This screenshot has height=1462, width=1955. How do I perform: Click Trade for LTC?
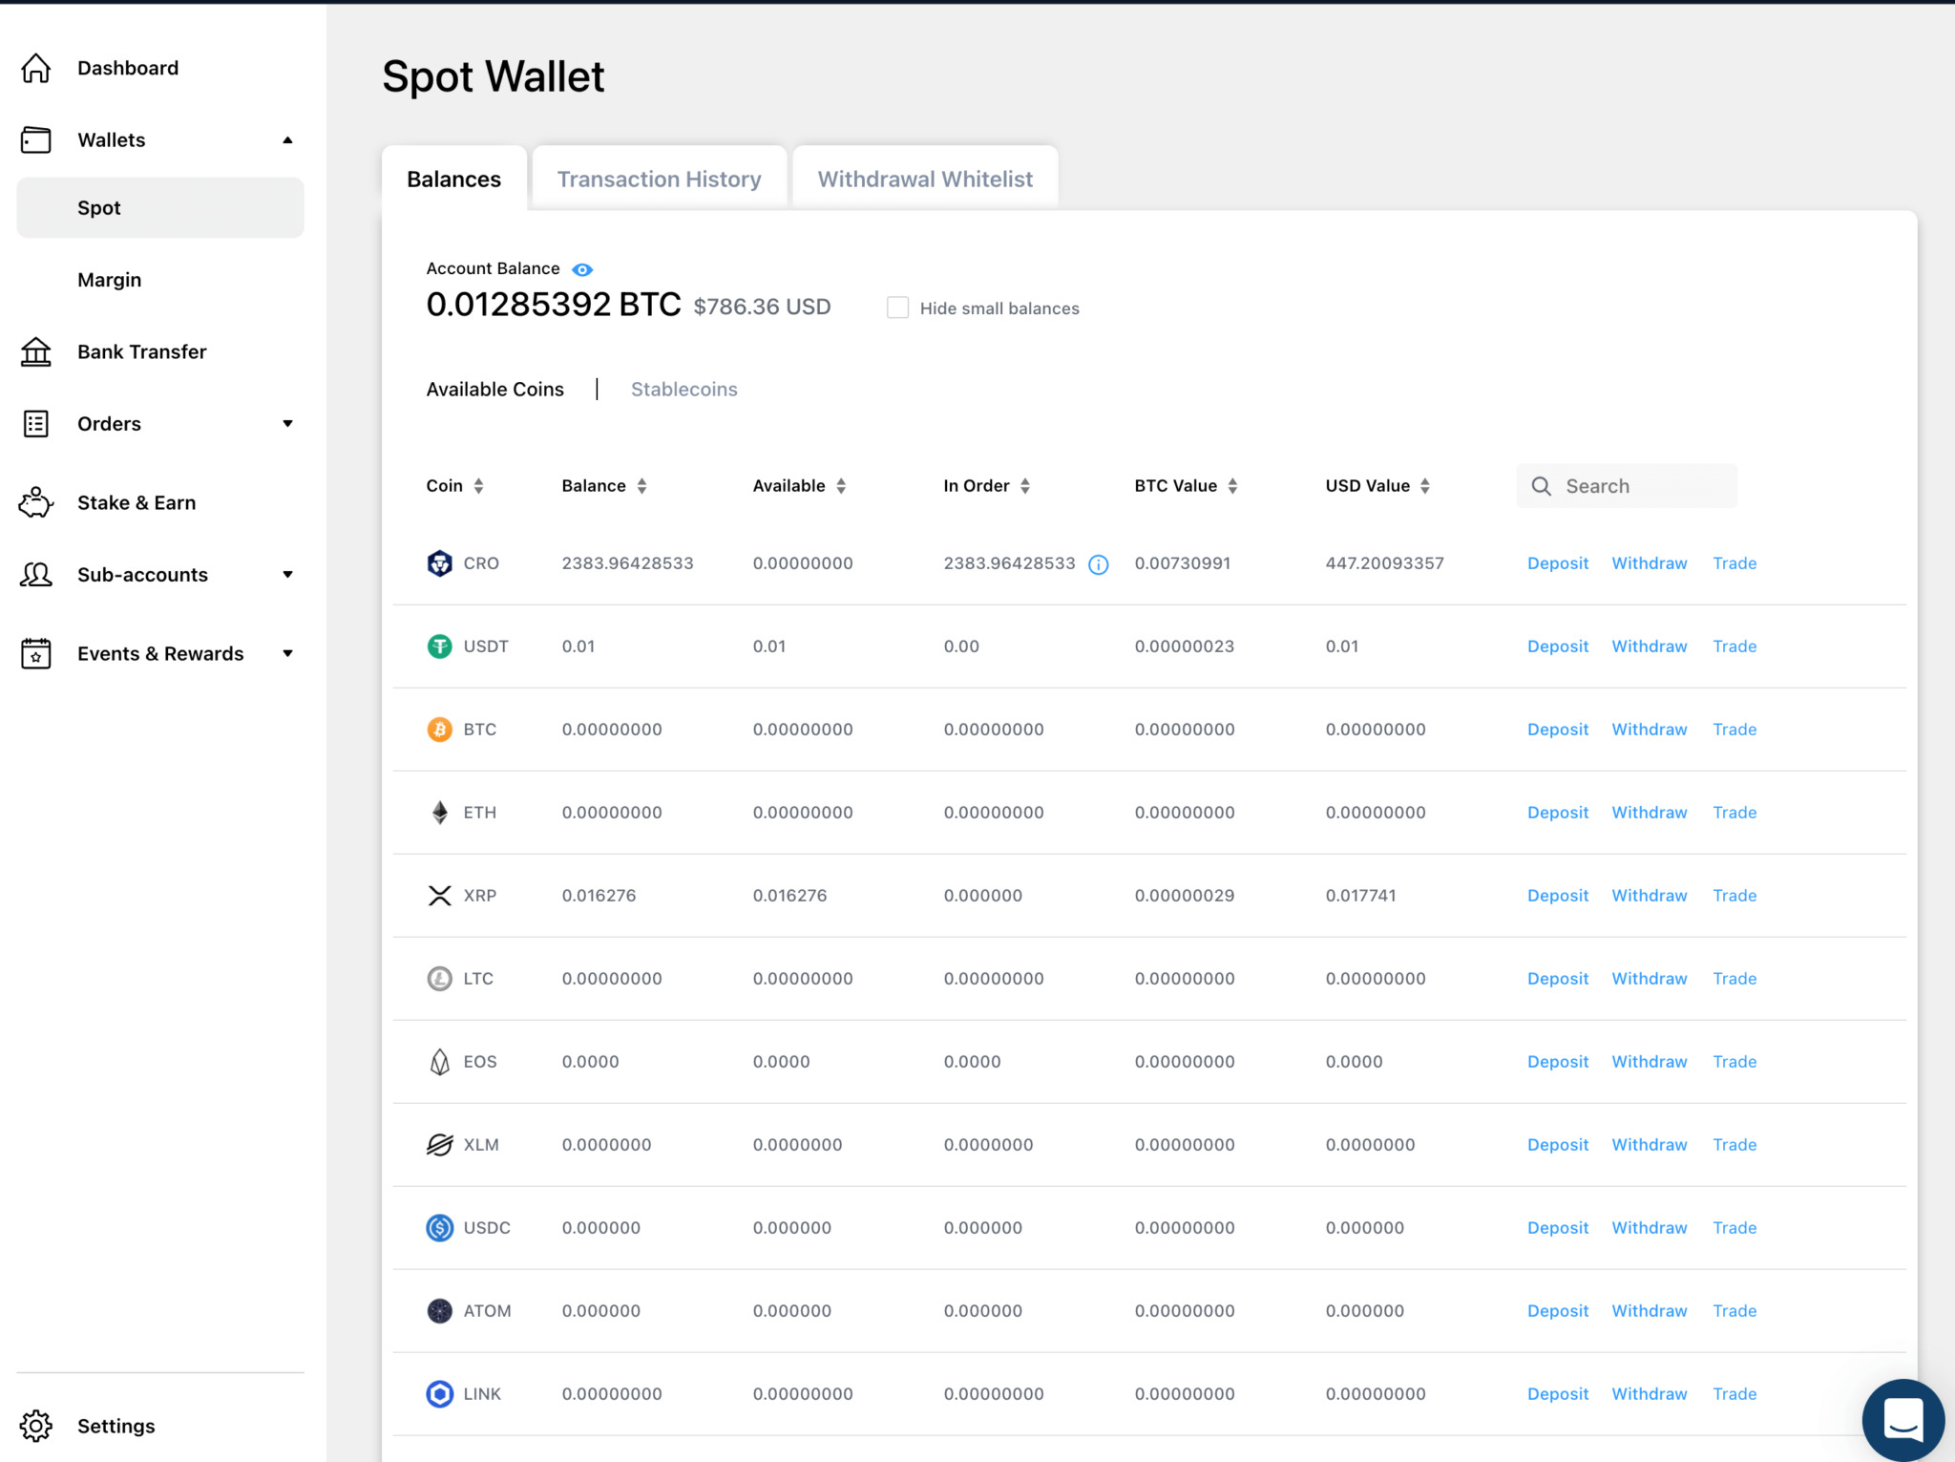[1734, 979]
